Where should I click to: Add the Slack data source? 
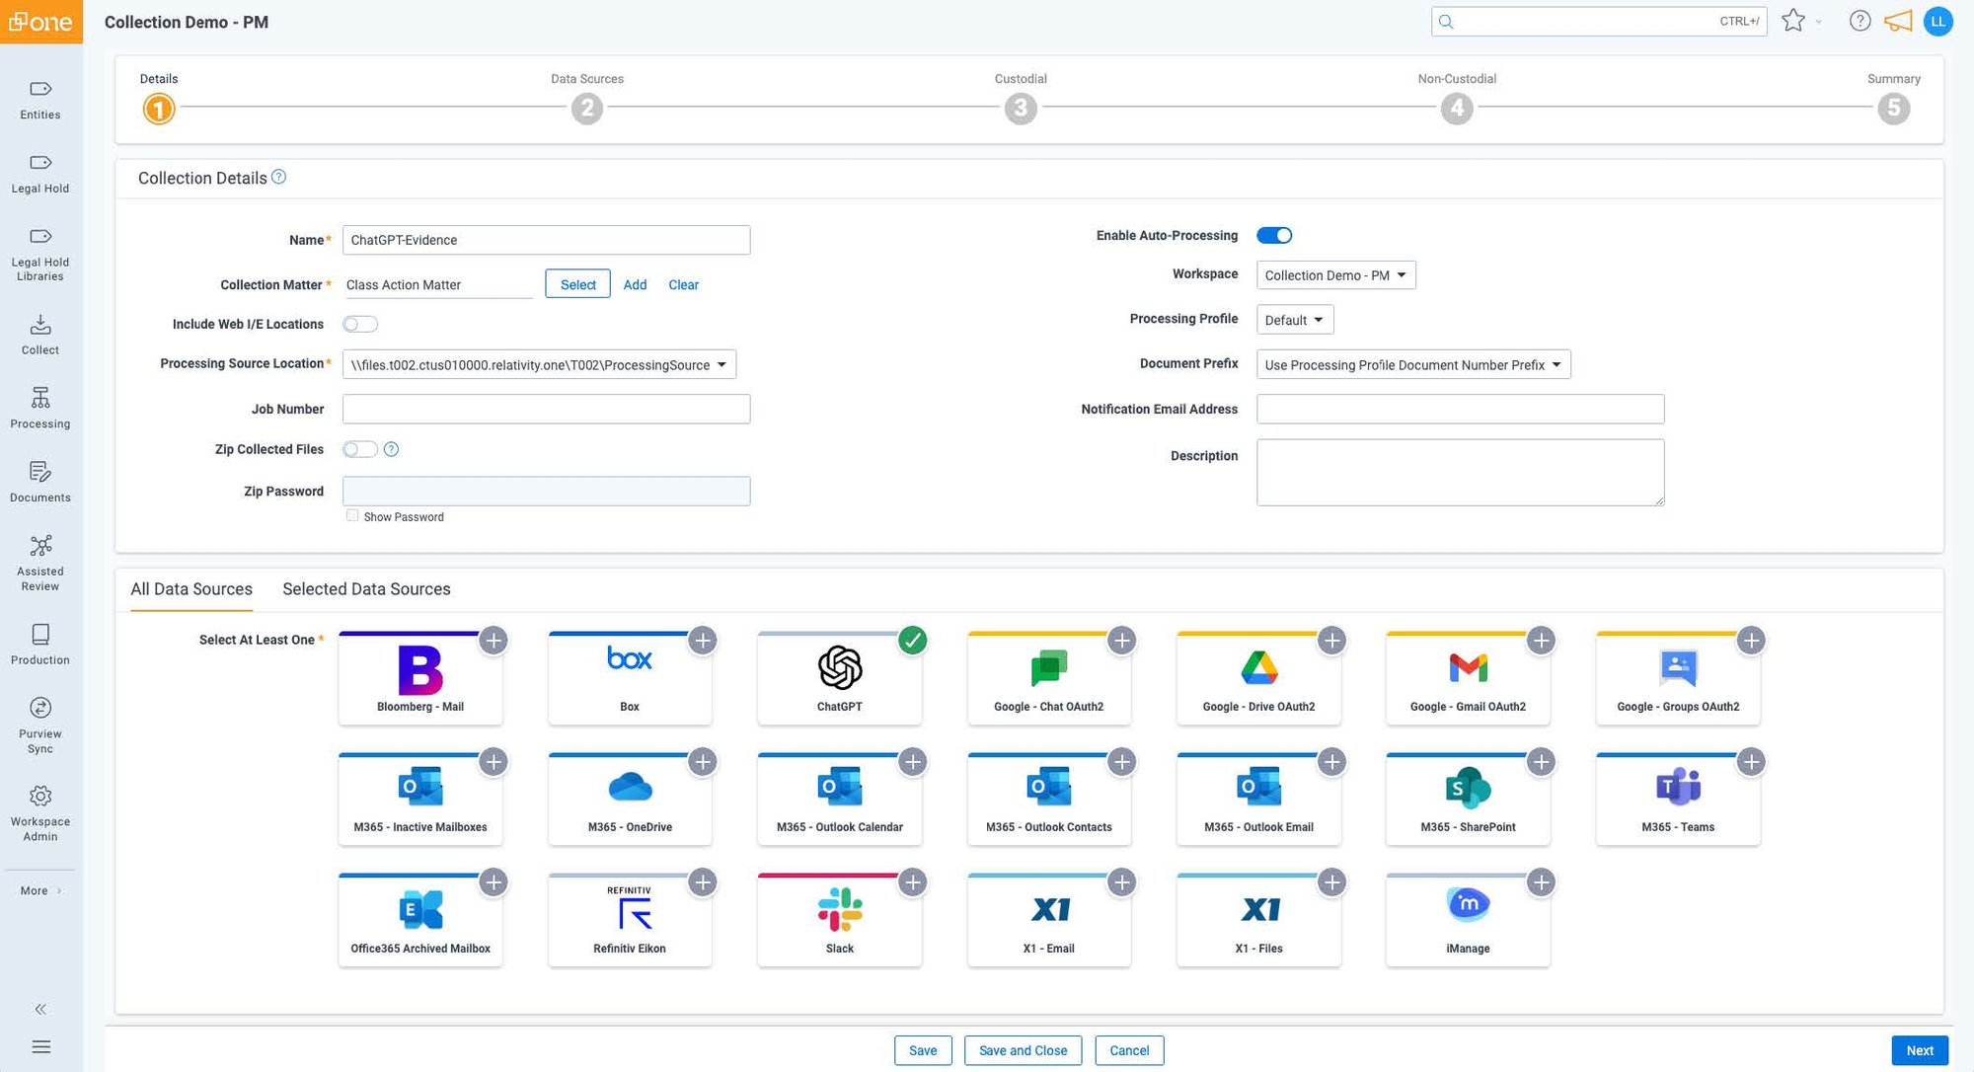912,882
